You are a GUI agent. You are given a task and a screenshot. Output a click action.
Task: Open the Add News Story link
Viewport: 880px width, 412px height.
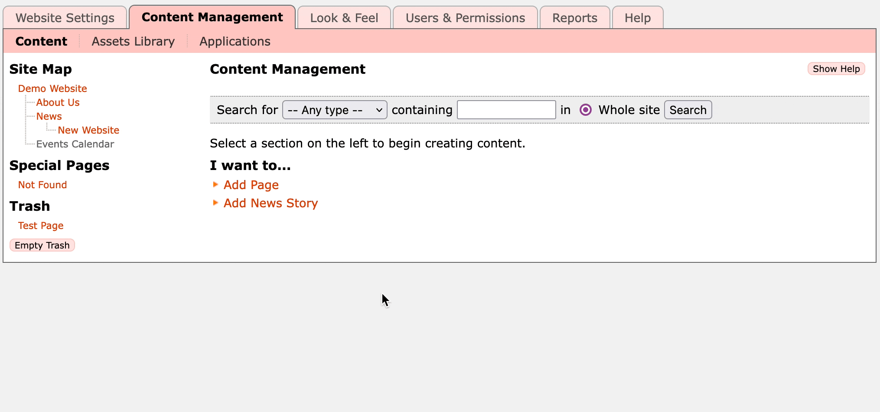pyautogui.click(x=271, y=203)
